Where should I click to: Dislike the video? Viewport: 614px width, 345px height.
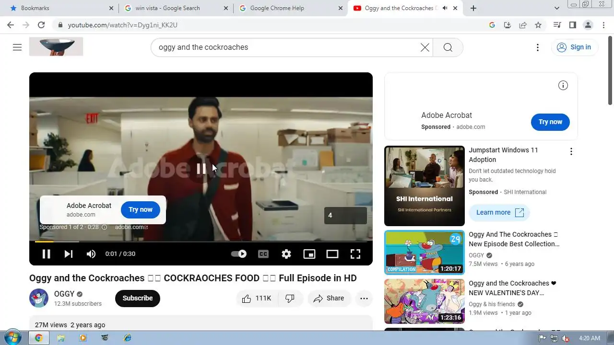point(290,299)
